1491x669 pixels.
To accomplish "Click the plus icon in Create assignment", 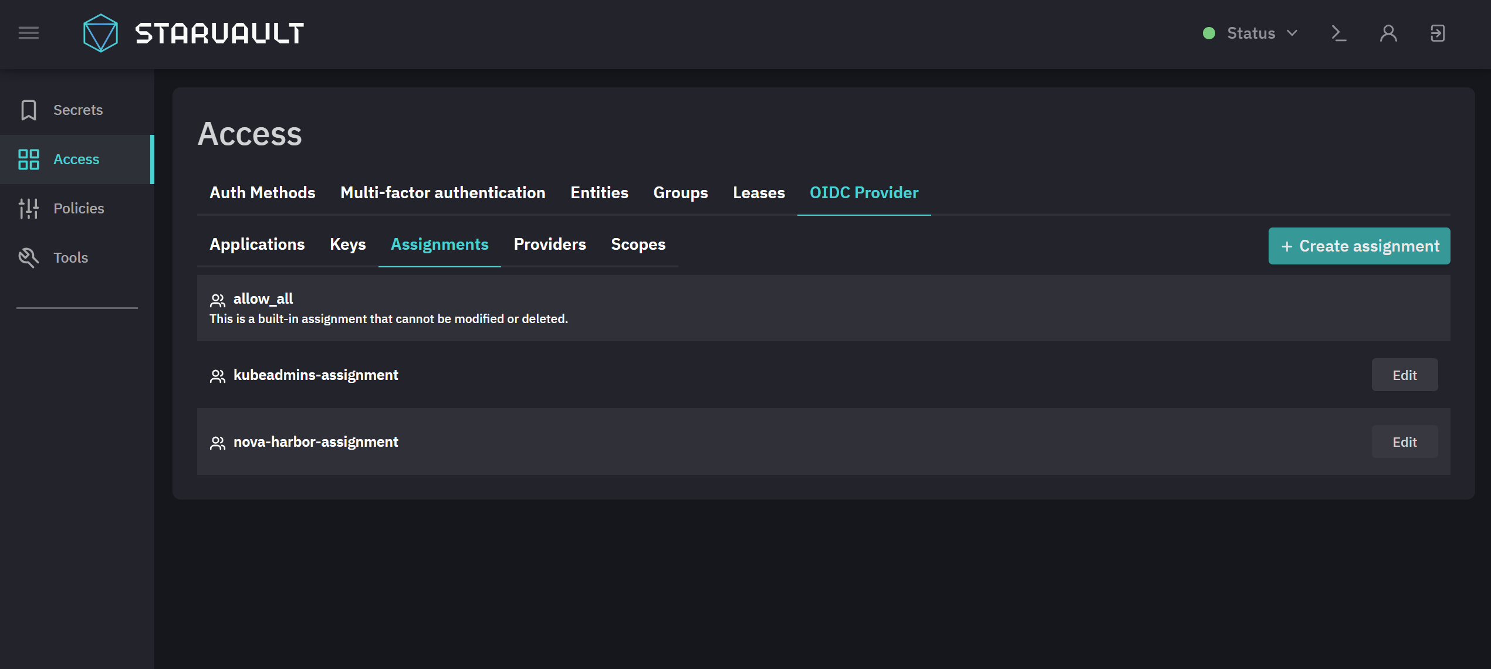I will point(1287,246).
